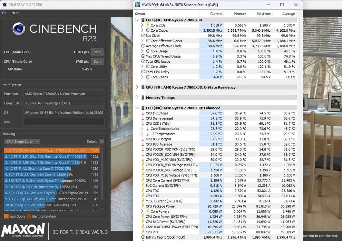Select ranking entry Threadripper 2990WX
Screen dimensions: 342x241
(x=52, y=181)
